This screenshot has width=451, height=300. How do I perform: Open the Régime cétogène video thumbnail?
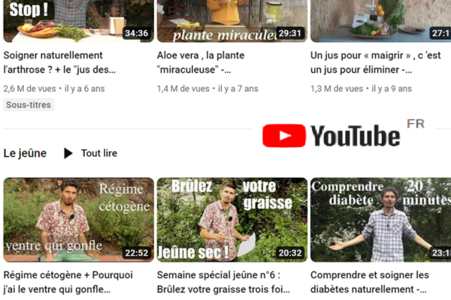click(x=78, y=220)
